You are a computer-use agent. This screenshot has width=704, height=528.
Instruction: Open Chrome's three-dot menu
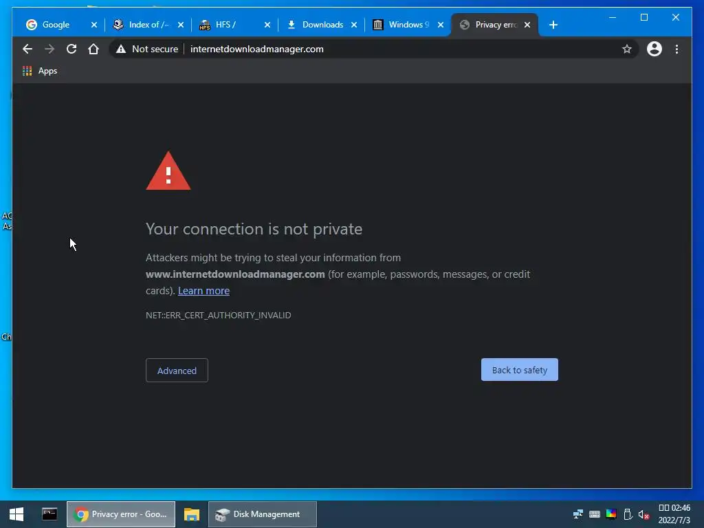click(676, 49)
